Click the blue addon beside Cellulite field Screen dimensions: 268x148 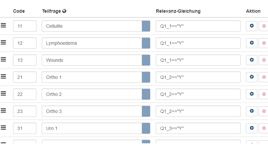coord(146,26)
